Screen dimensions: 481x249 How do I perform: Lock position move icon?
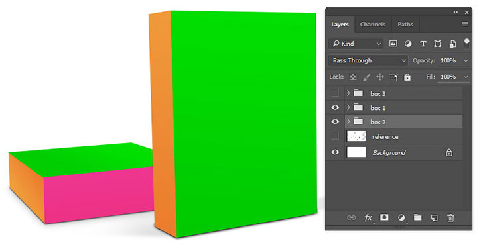pos(379,77)
